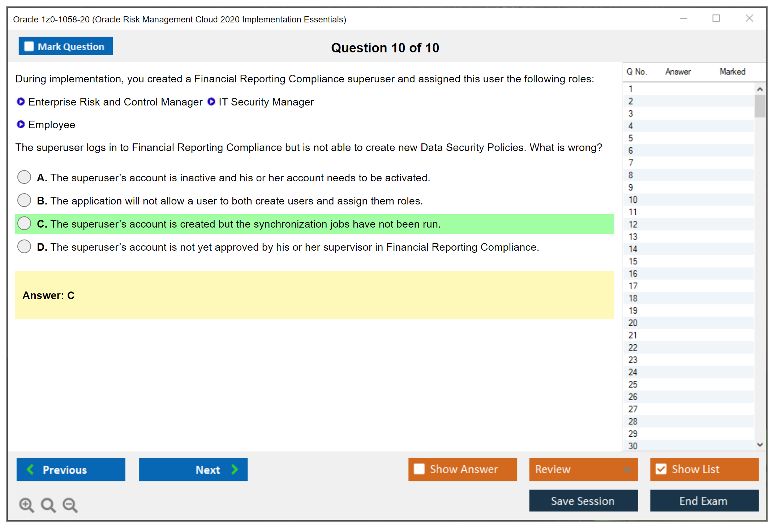Image resolution: width=777 pixels, height=531 pixels.
Task: Select question 30 in the list
Action: [x=688, y=446]
